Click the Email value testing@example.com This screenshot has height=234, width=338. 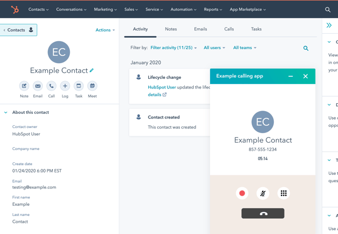pyautogui.click(x=34, y=187)
